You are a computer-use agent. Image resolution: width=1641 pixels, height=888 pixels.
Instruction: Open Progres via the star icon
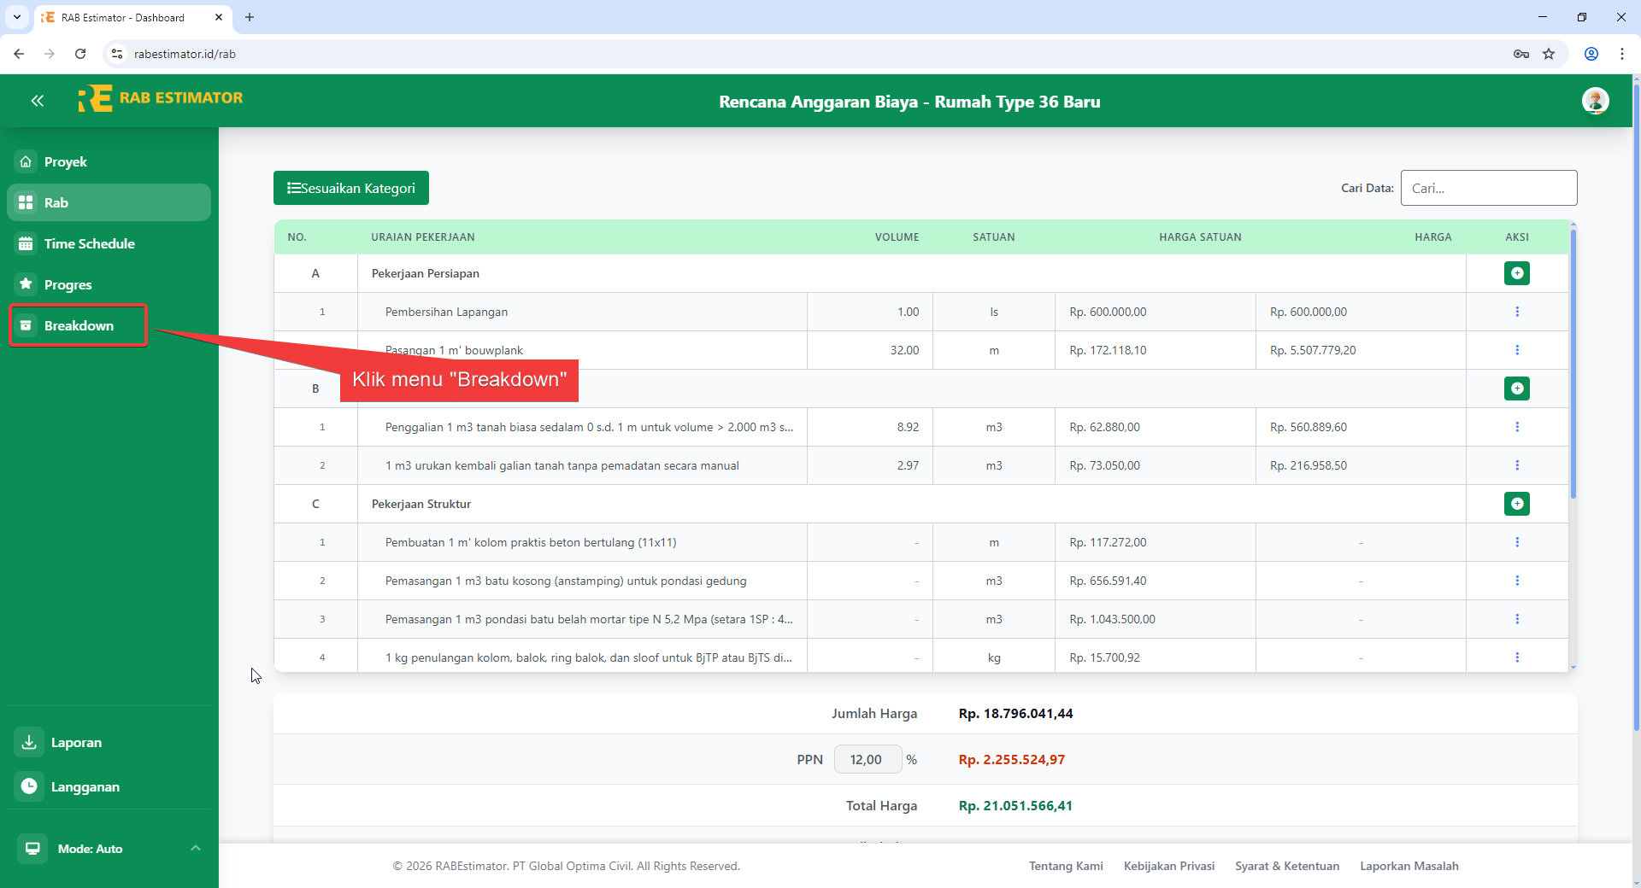(x=26, y=284)
